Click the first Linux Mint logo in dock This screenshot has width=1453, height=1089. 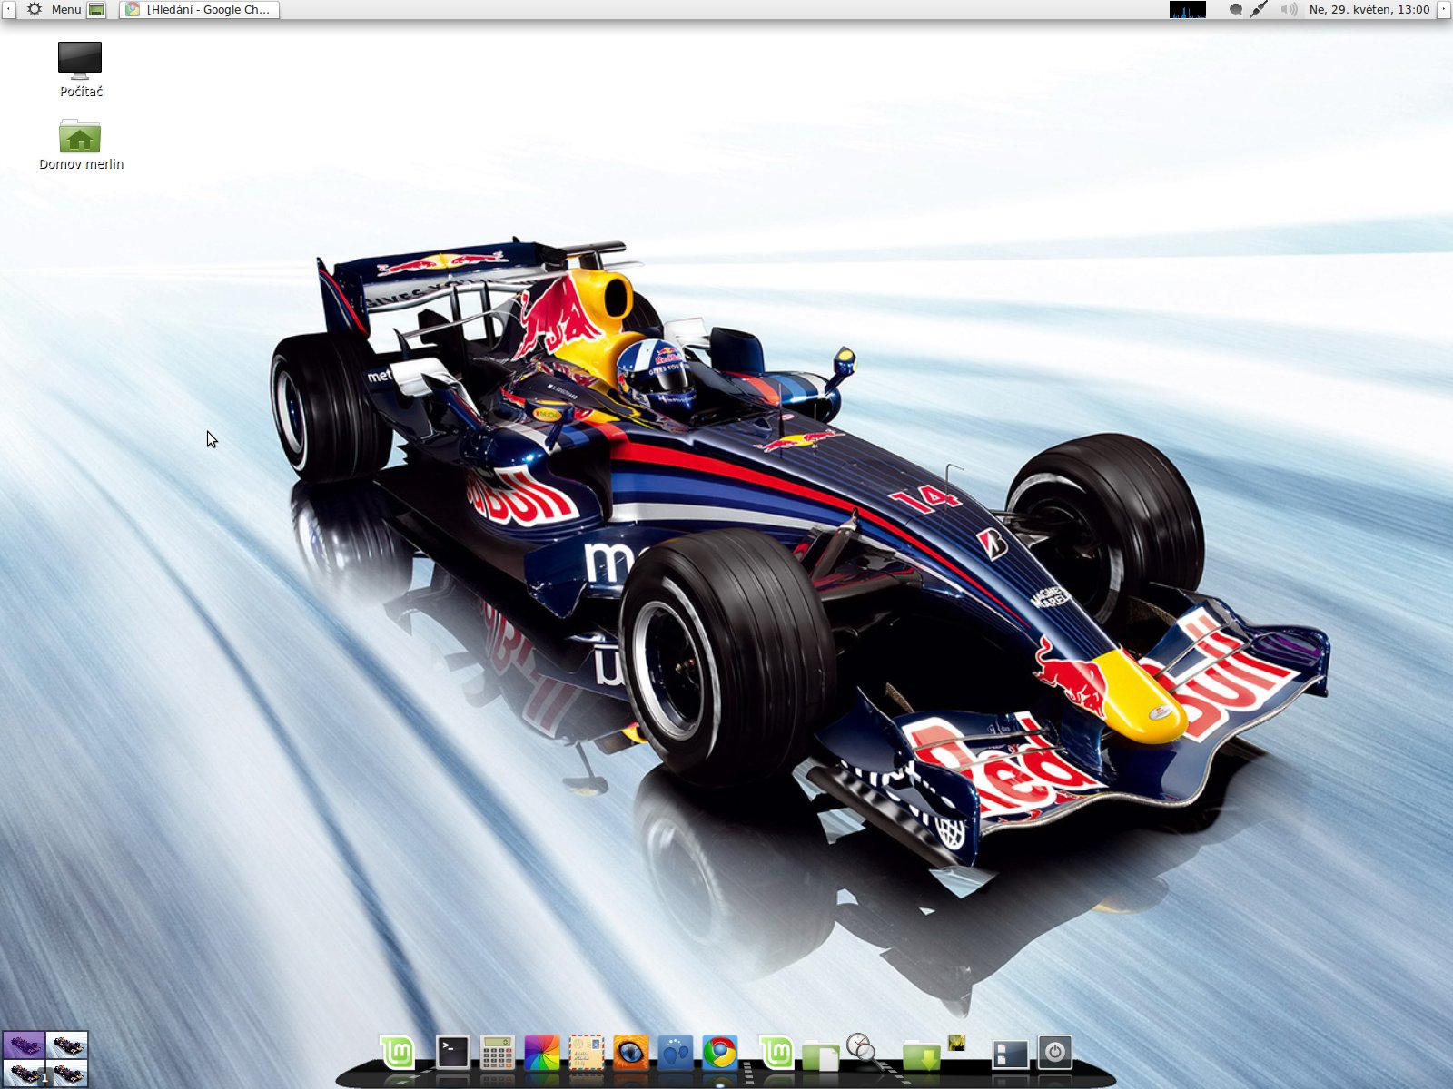click(397, 1053)
